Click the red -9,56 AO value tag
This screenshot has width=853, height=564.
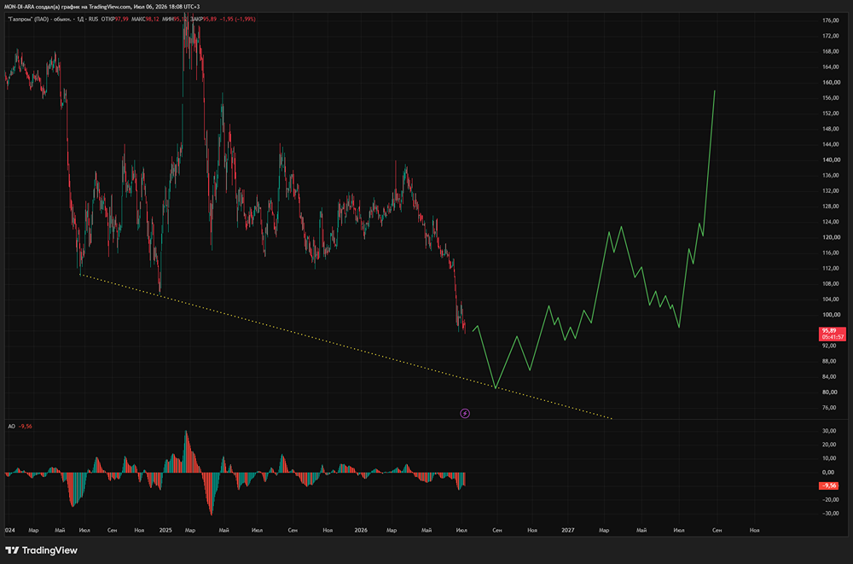828,485
